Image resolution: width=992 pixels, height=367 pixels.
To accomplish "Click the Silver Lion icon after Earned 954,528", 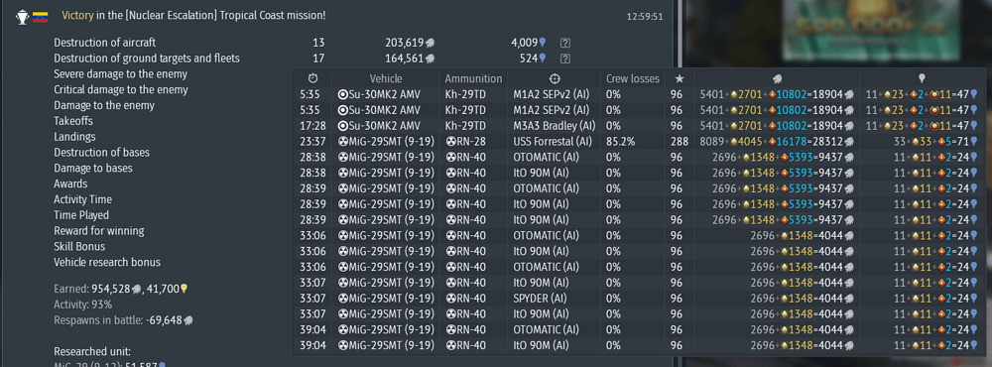I will tap(137, 290).
